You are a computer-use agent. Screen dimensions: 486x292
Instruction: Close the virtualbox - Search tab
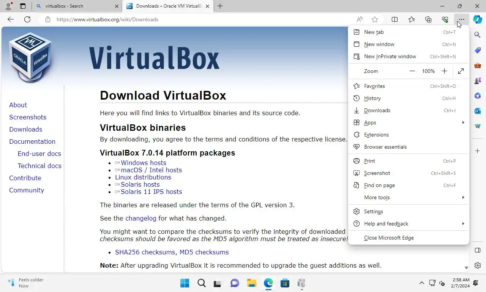tap(116, 6)
